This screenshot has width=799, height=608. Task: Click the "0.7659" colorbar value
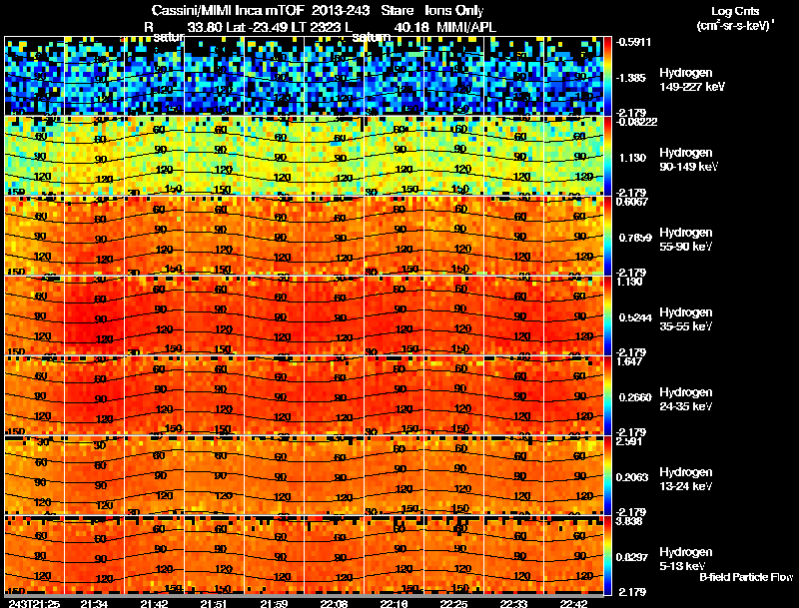(x=635, y=238)
